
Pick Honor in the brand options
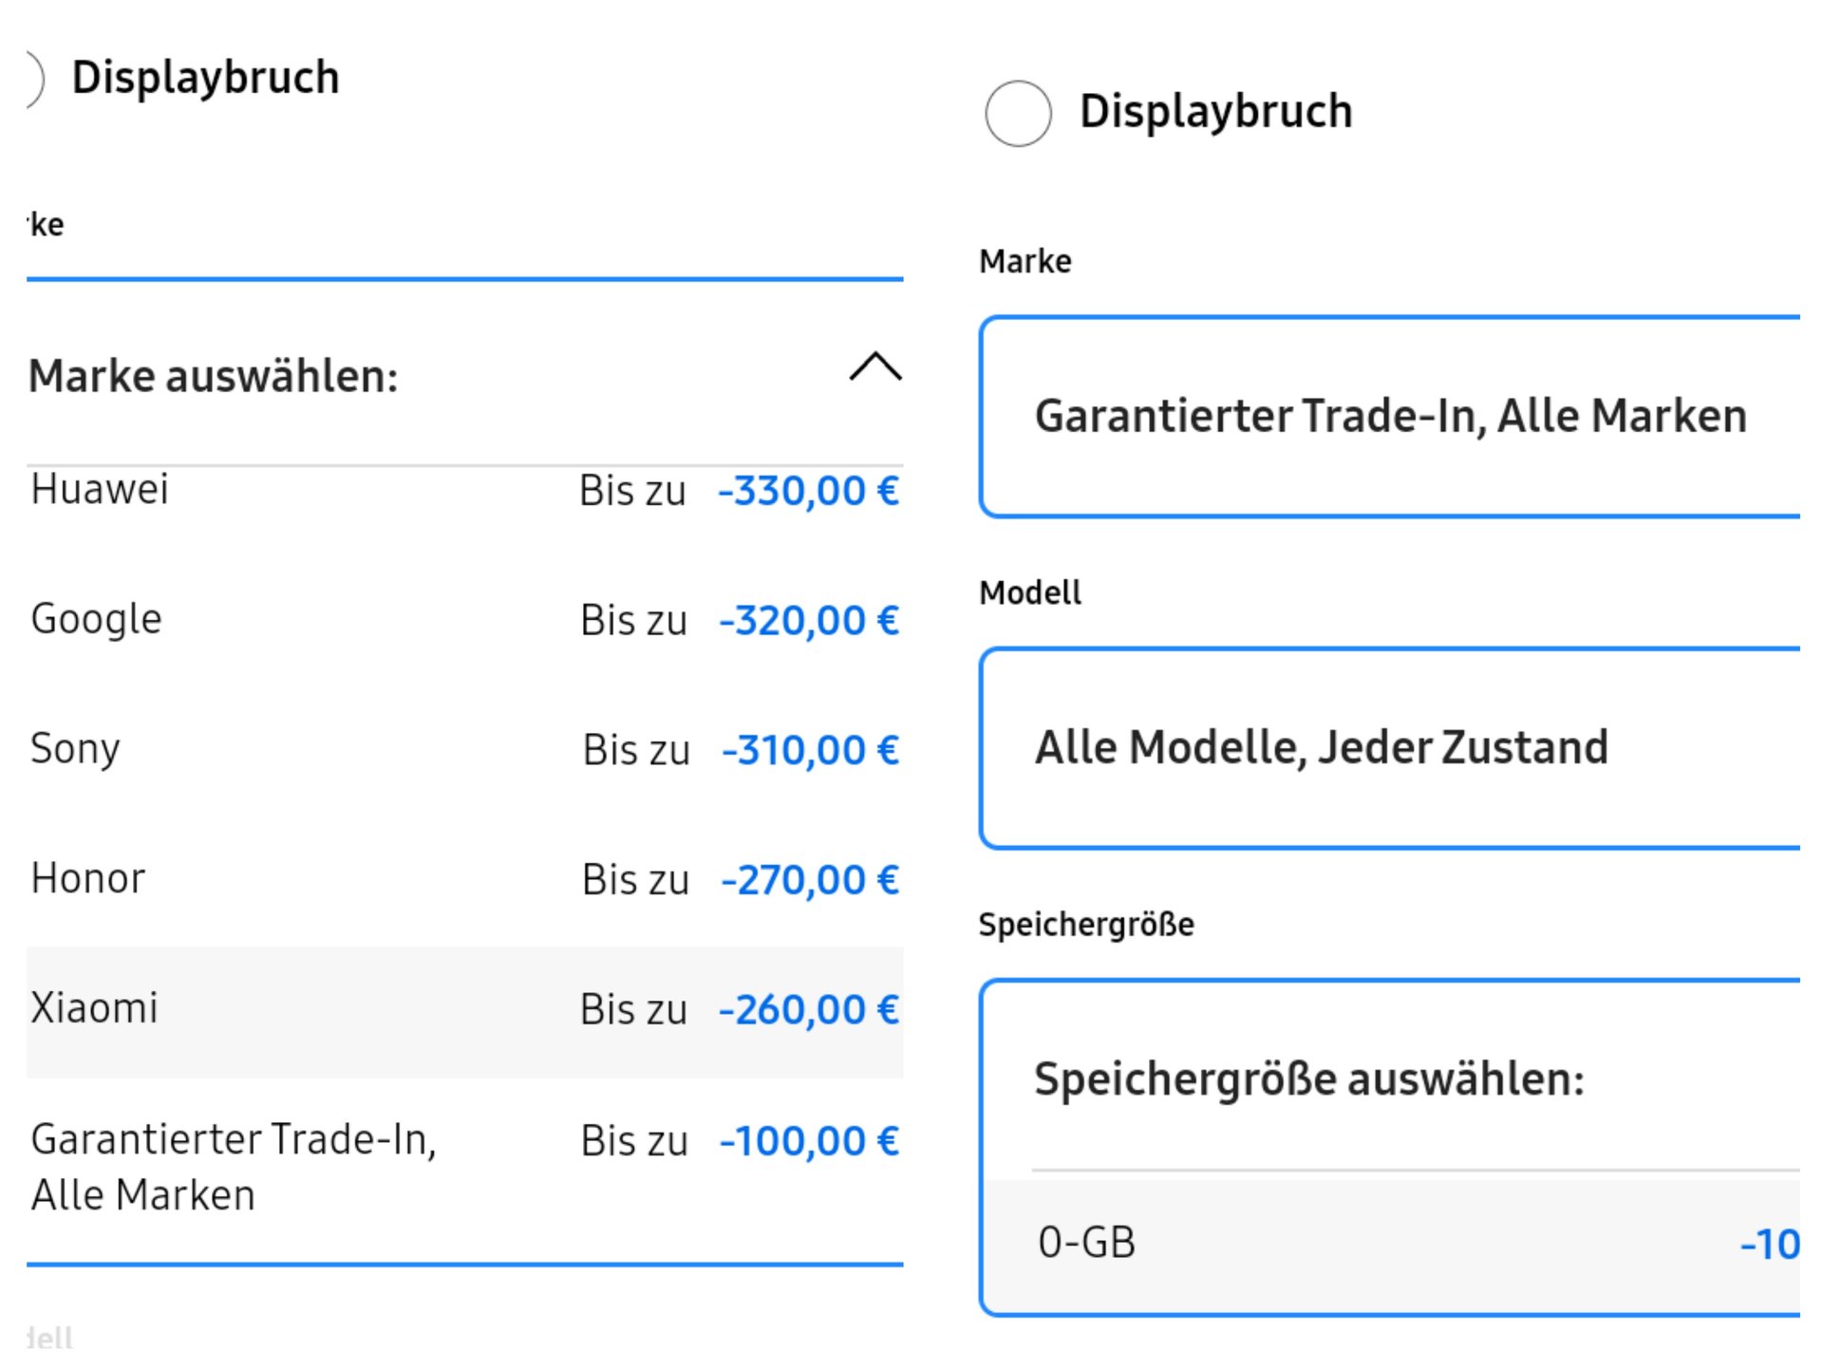click(88, 878)
